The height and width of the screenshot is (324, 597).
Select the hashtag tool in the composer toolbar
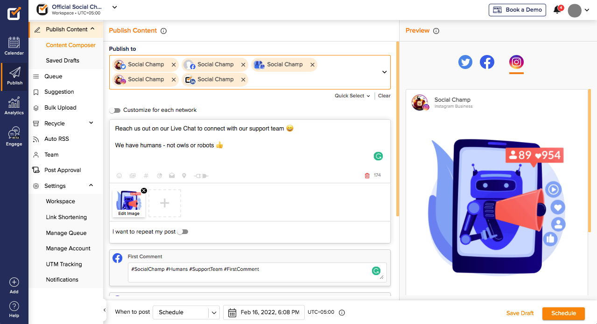coord(146,176)
